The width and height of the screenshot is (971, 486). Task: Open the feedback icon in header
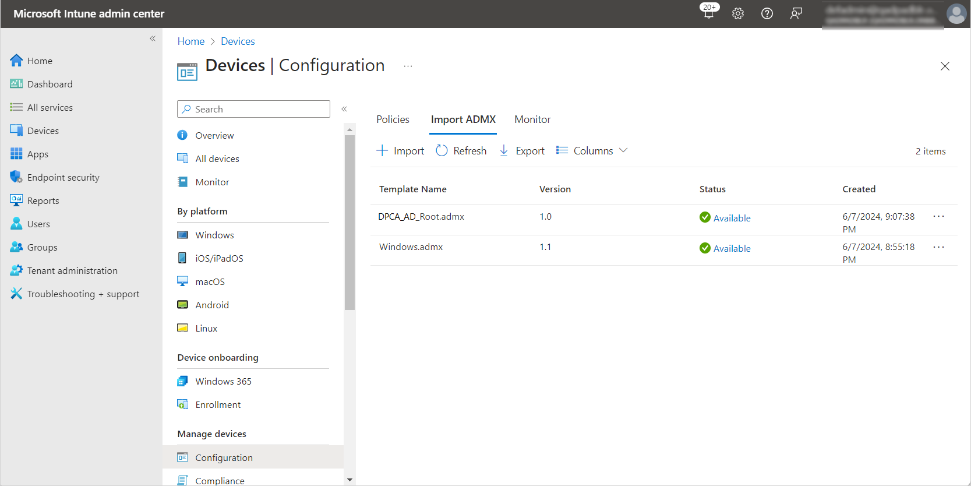(x=796, y=13)
